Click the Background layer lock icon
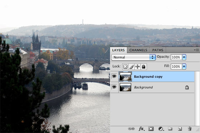 tap(187, 87)
